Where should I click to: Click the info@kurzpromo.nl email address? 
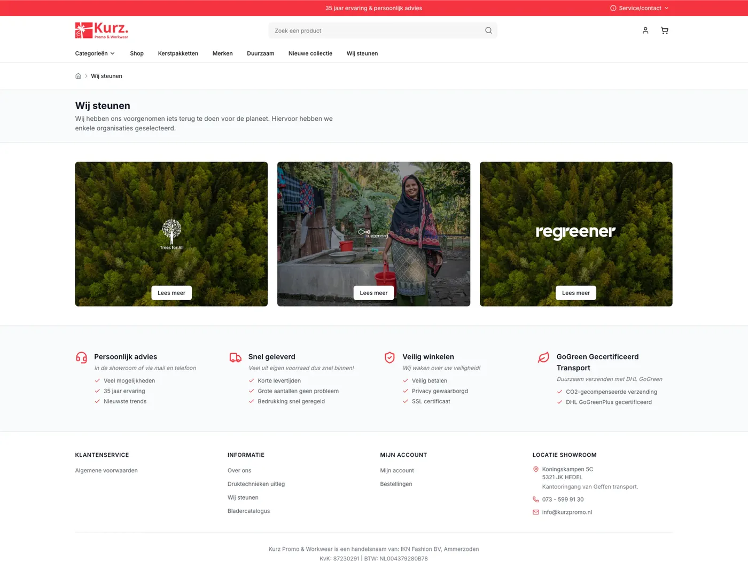click(567, 512)
